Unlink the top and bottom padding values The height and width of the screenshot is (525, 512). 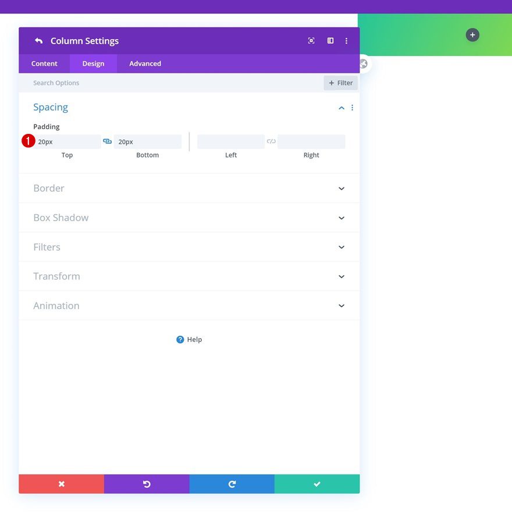107,141
